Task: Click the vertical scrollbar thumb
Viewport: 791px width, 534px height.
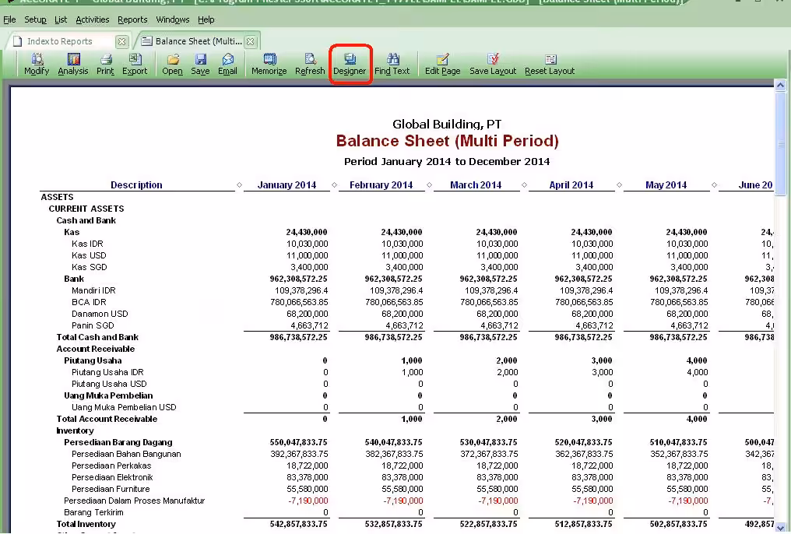Action: pyautogui.click(x=780, y=142)
